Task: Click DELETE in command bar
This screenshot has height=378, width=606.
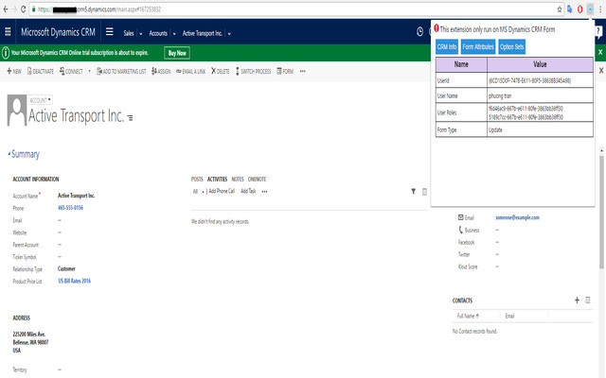Action: [x=221, y=72]
